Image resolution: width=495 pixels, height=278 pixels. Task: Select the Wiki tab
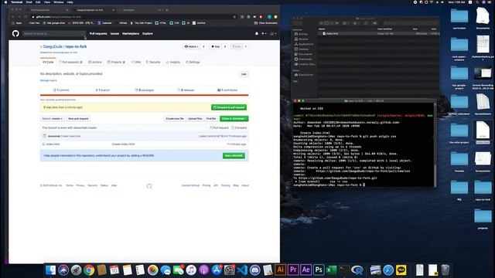click(x=136, y=62)
